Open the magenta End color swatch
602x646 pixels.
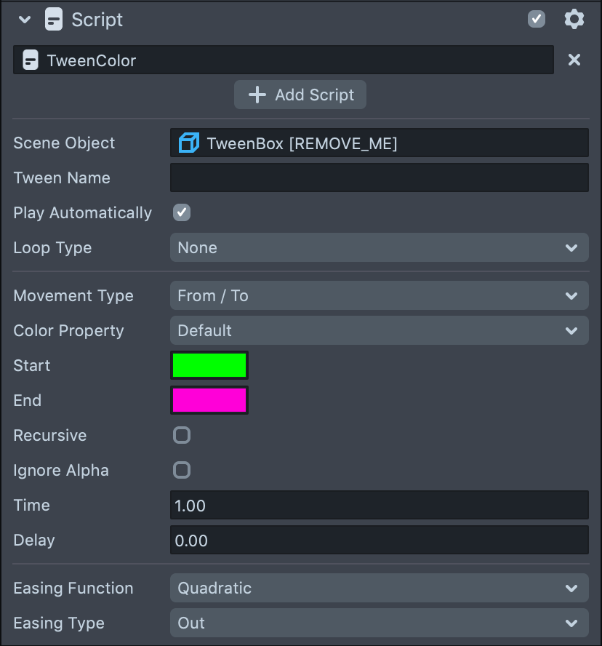(209, 400)
